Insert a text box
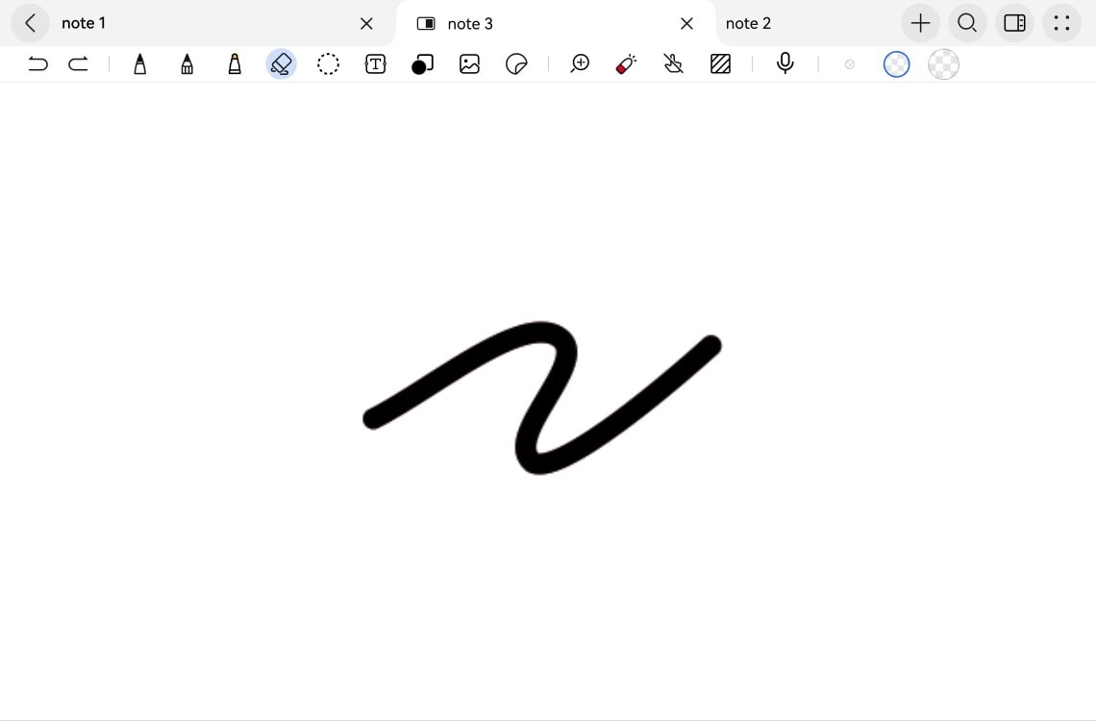 coord(375,64)
